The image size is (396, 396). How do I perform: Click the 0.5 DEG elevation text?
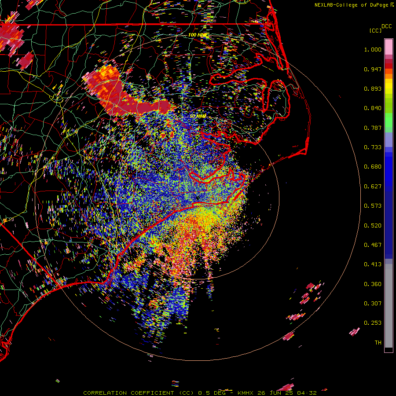click(212, 393)
